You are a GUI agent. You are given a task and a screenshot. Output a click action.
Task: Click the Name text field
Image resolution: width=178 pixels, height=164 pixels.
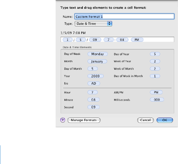[x=124, y=17]
